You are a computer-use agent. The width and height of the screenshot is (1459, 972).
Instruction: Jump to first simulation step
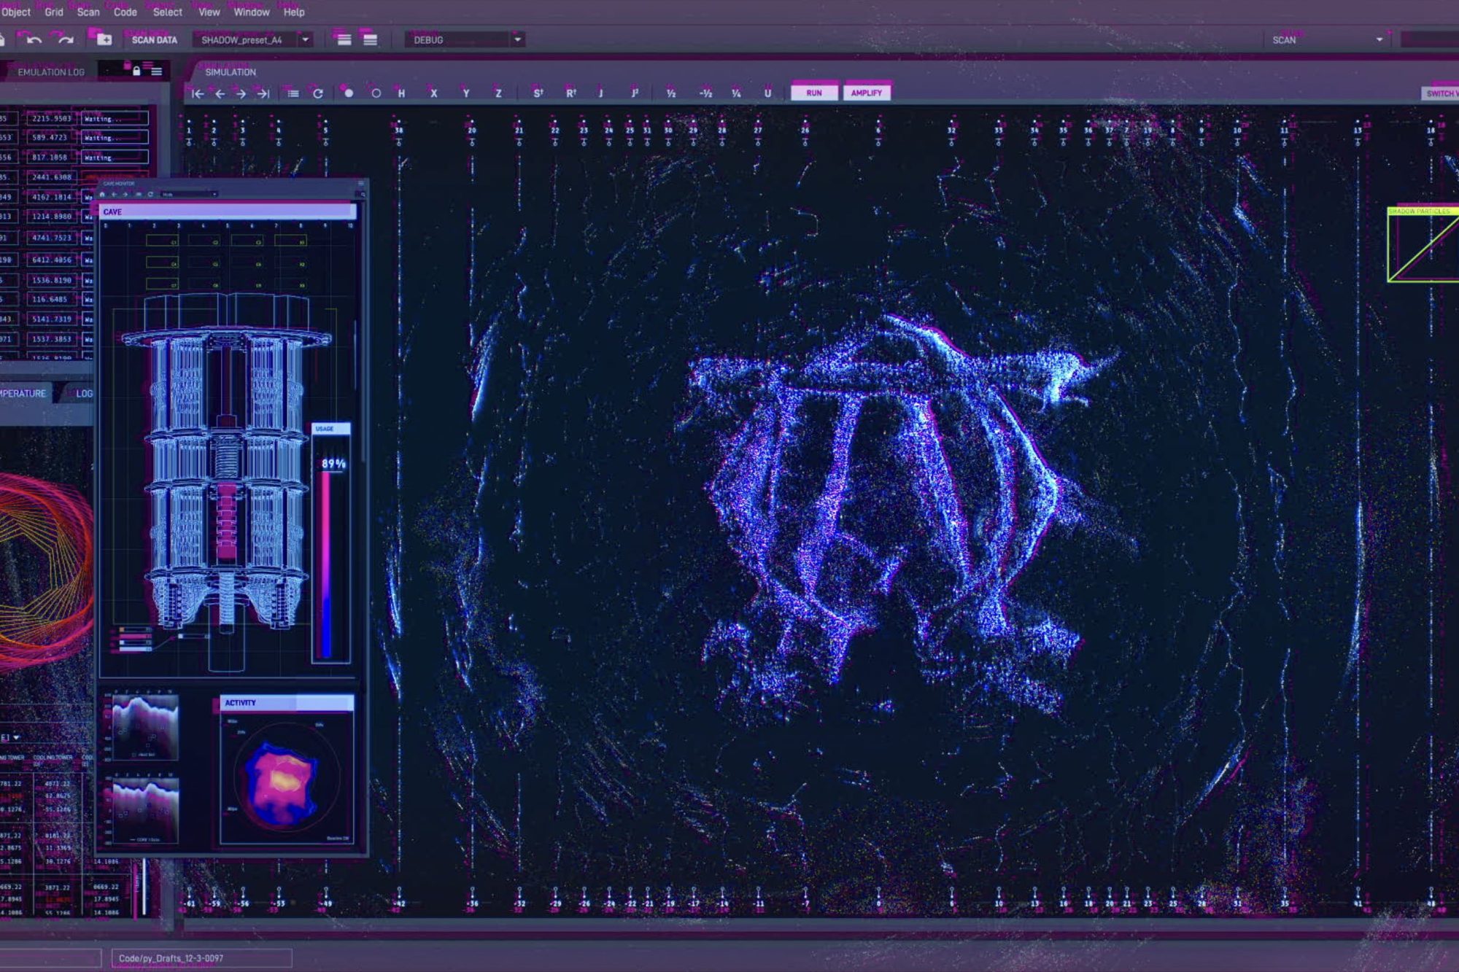click(198, 93)
